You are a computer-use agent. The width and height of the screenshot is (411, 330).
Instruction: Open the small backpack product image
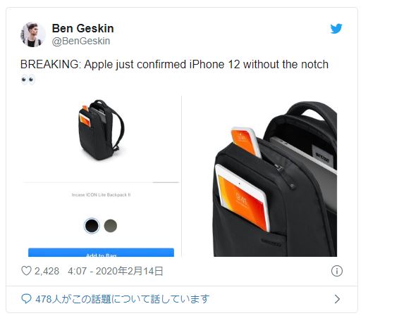102,129
